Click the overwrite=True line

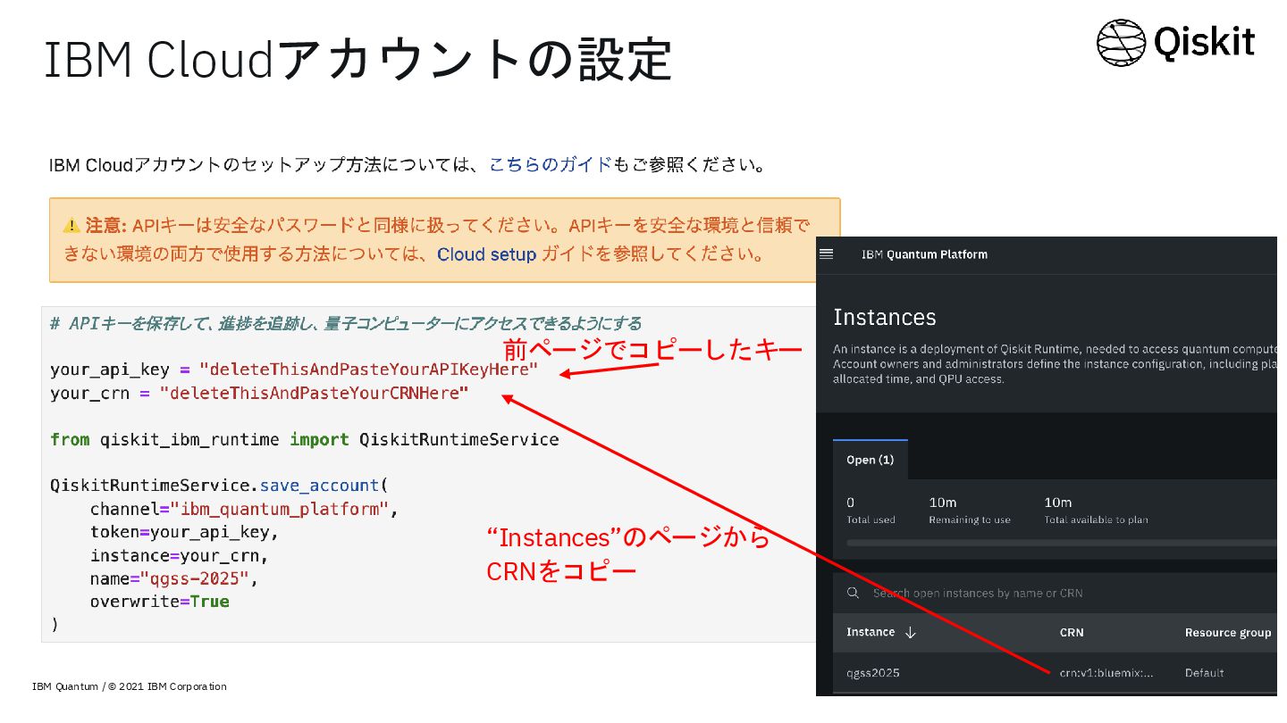tap(159, 602)
